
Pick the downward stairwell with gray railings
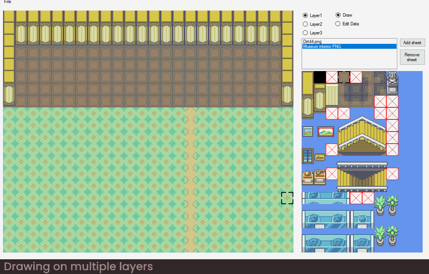362,176
